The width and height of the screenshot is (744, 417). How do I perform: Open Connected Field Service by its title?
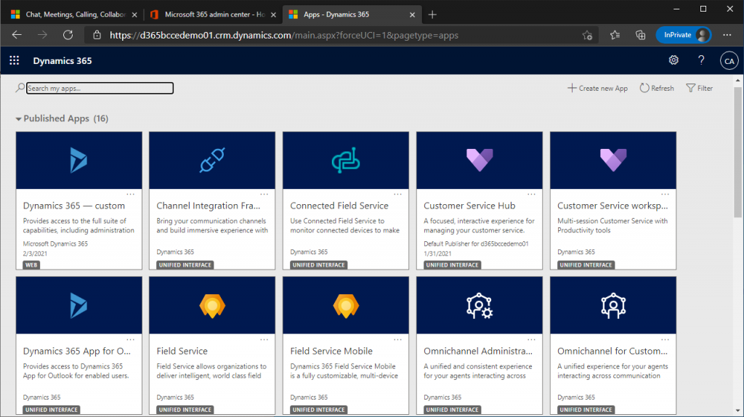tap(339, 206)
